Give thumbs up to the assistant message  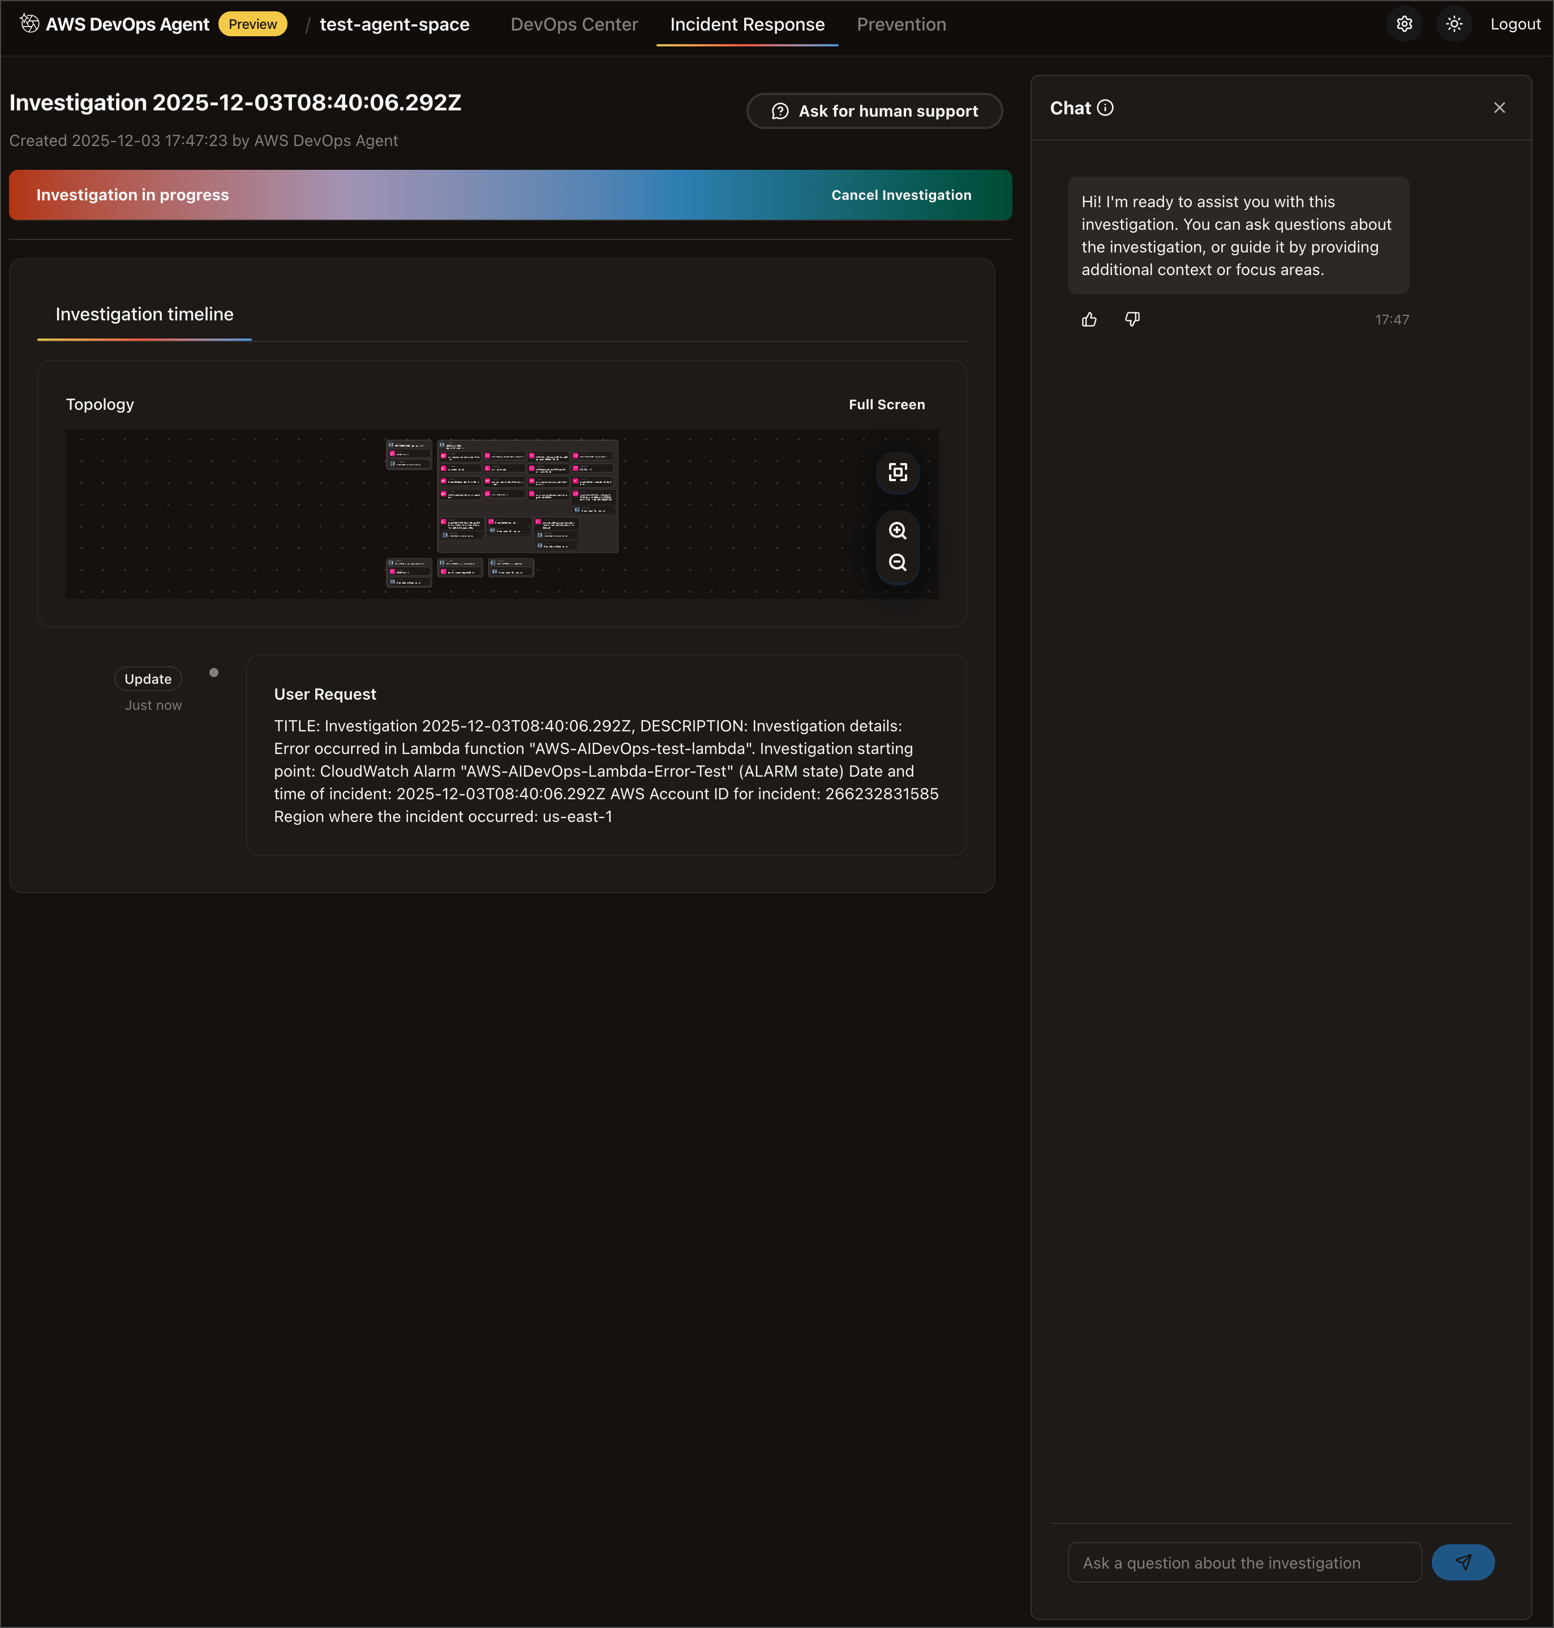(1088, 319)
